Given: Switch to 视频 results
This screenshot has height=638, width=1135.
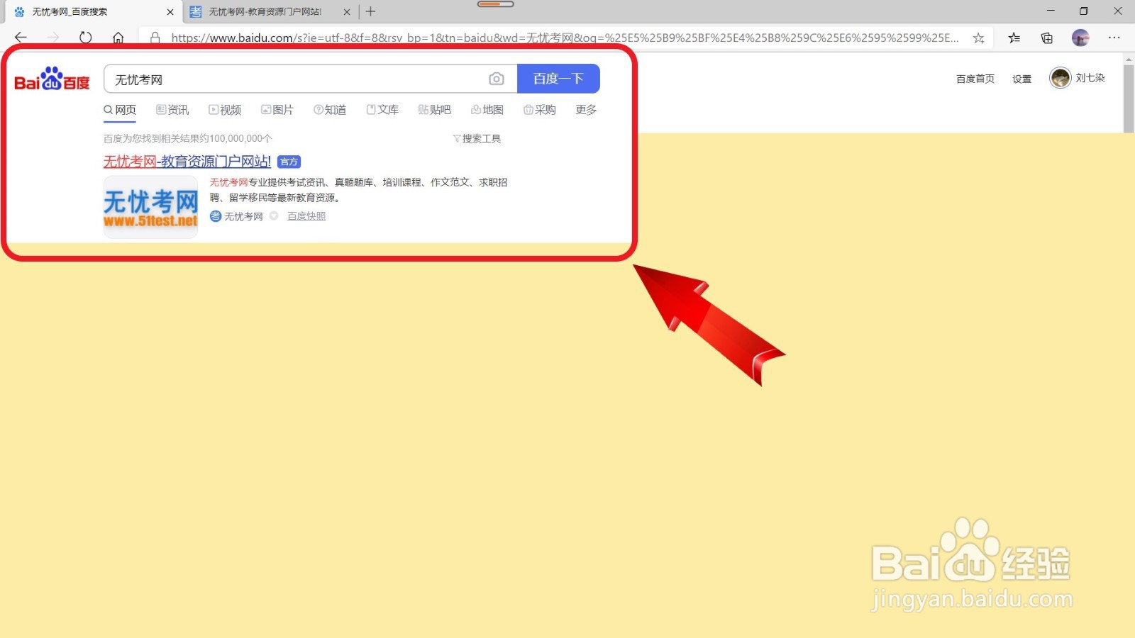Looking at the screenshot, I should 225,110.
